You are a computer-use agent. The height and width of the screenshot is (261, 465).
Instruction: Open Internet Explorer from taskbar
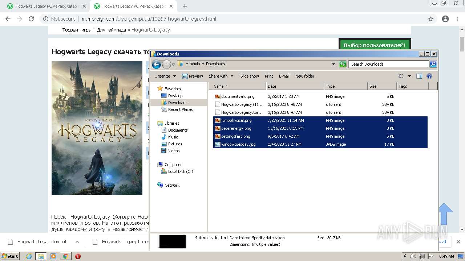click(29, 256)
